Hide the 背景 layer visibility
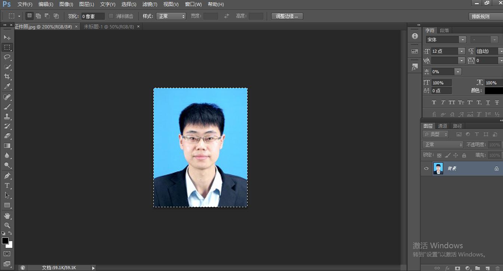 426,168
